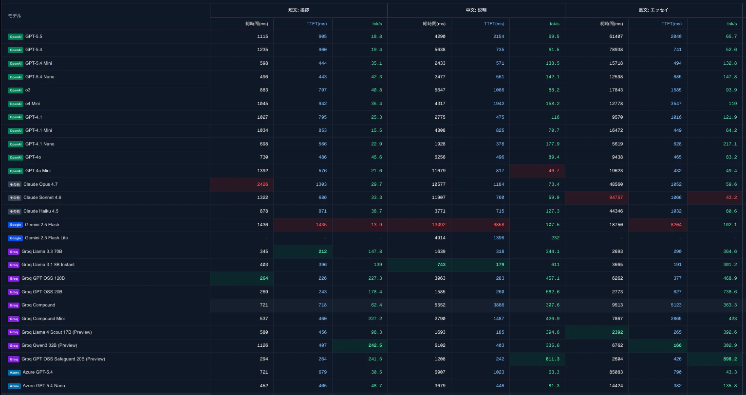Image resolution: width=746 pixels, height=395 pixels.
Task: Click red 8204 TTFT for Gemini 2.5 Flash
Action: coord(676,225)
